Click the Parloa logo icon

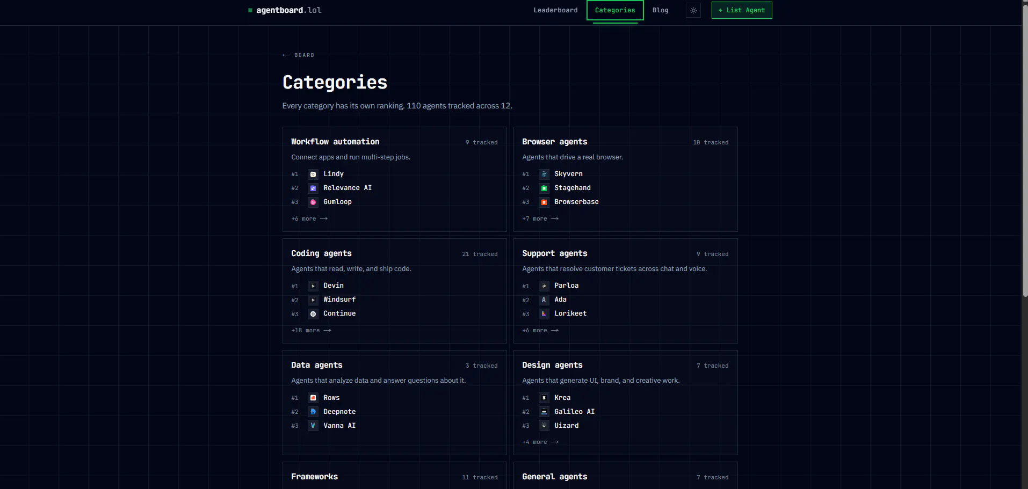544,286
